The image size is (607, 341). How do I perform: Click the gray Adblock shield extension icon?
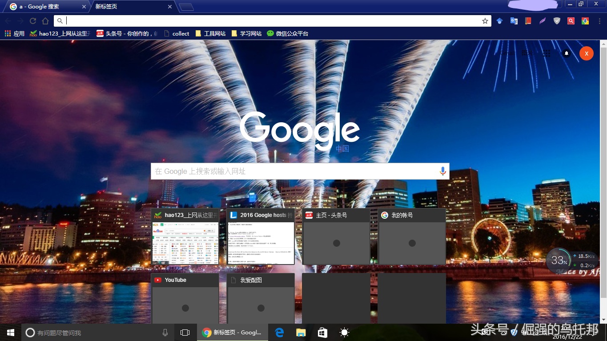(x=557, y=21)
